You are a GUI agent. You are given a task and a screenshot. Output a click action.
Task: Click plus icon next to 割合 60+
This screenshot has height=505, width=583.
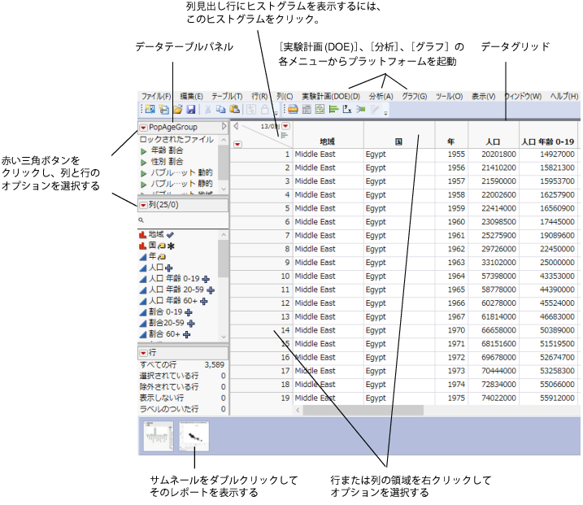(x=187, y=335)
